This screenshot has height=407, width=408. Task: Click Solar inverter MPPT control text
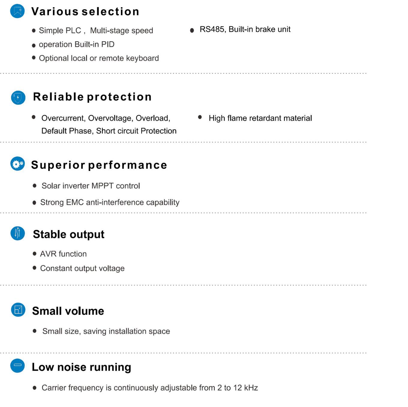pyautogui.click(x=91, y=186)
